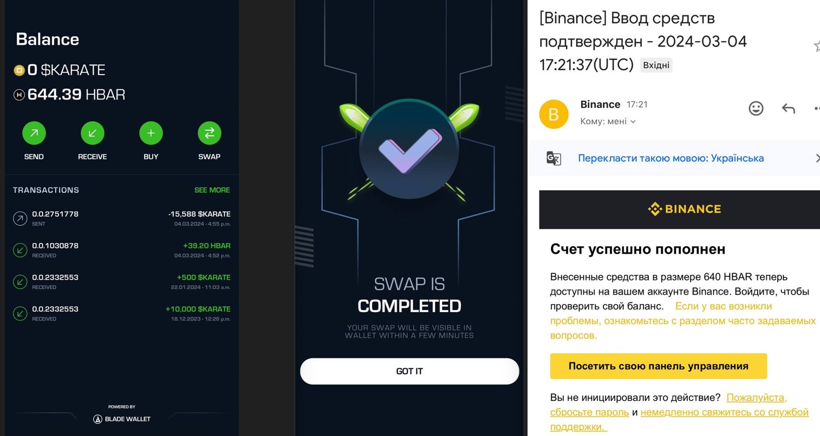Image resolution: width=820 pixels, height=436 pixels.
Task: Click the Binance sender avatar
Action: coord(554,114)
